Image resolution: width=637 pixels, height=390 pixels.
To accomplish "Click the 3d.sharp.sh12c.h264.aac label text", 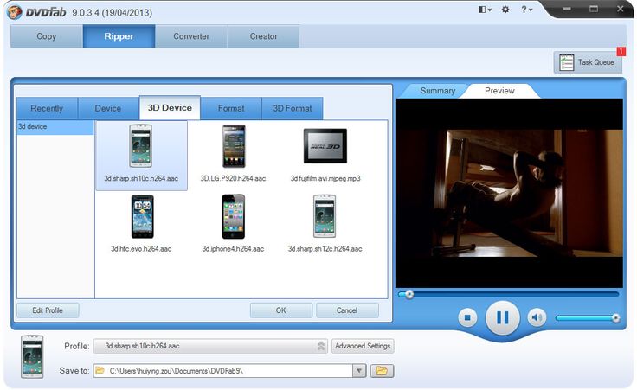I will 325,249.
